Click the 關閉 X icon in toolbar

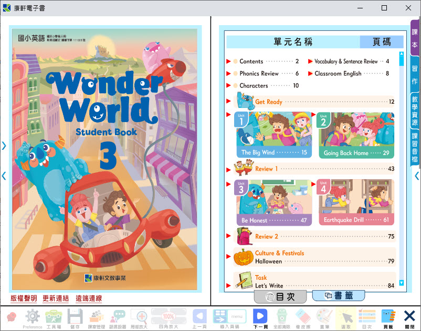pos(409,317)
